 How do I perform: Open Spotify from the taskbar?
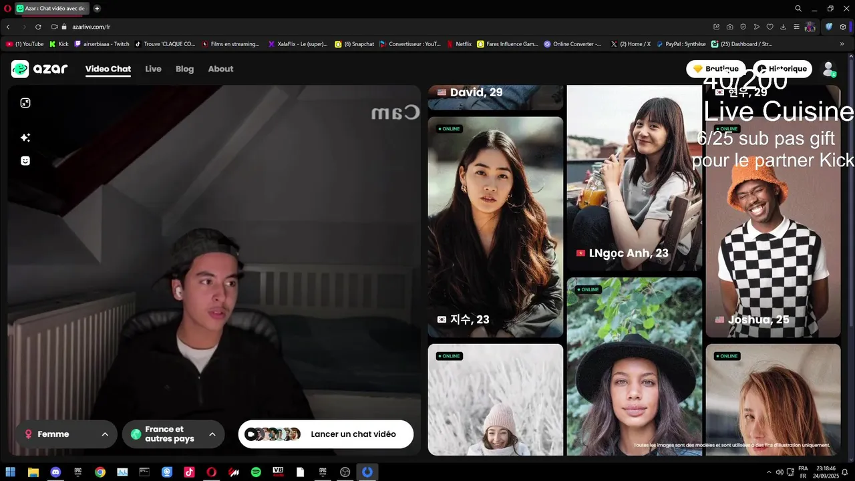[x=256, y=472]
